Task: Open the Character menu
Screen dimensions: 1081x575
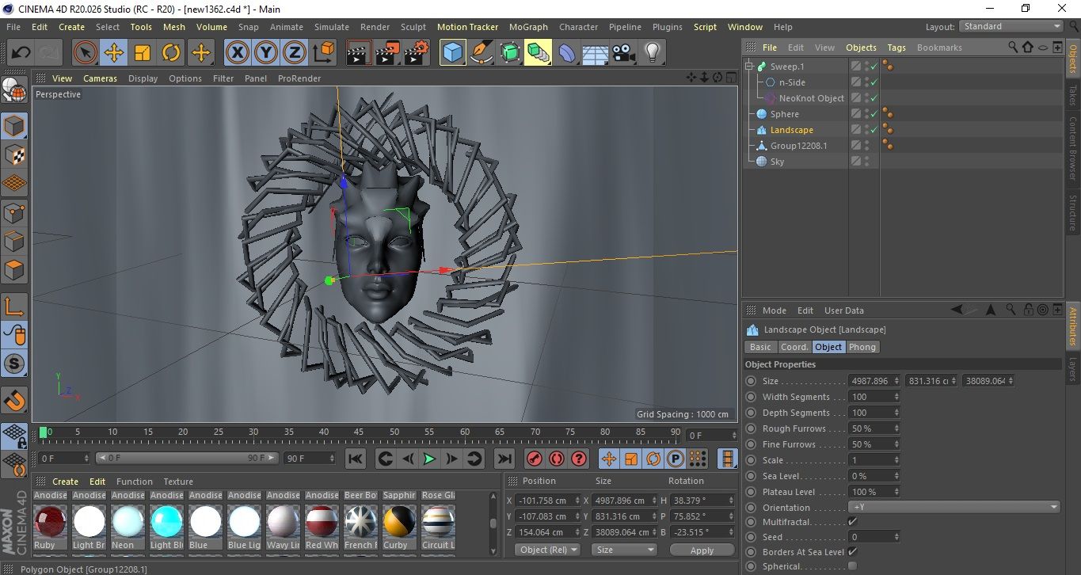Action: pyautogui.click(x=579, y=27)
